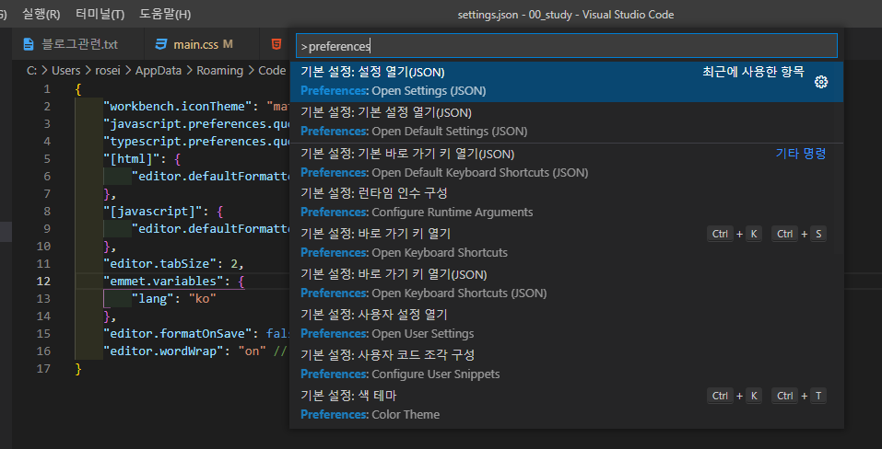Click the "editor.formatOnSave" key

(x=178, y=334)
